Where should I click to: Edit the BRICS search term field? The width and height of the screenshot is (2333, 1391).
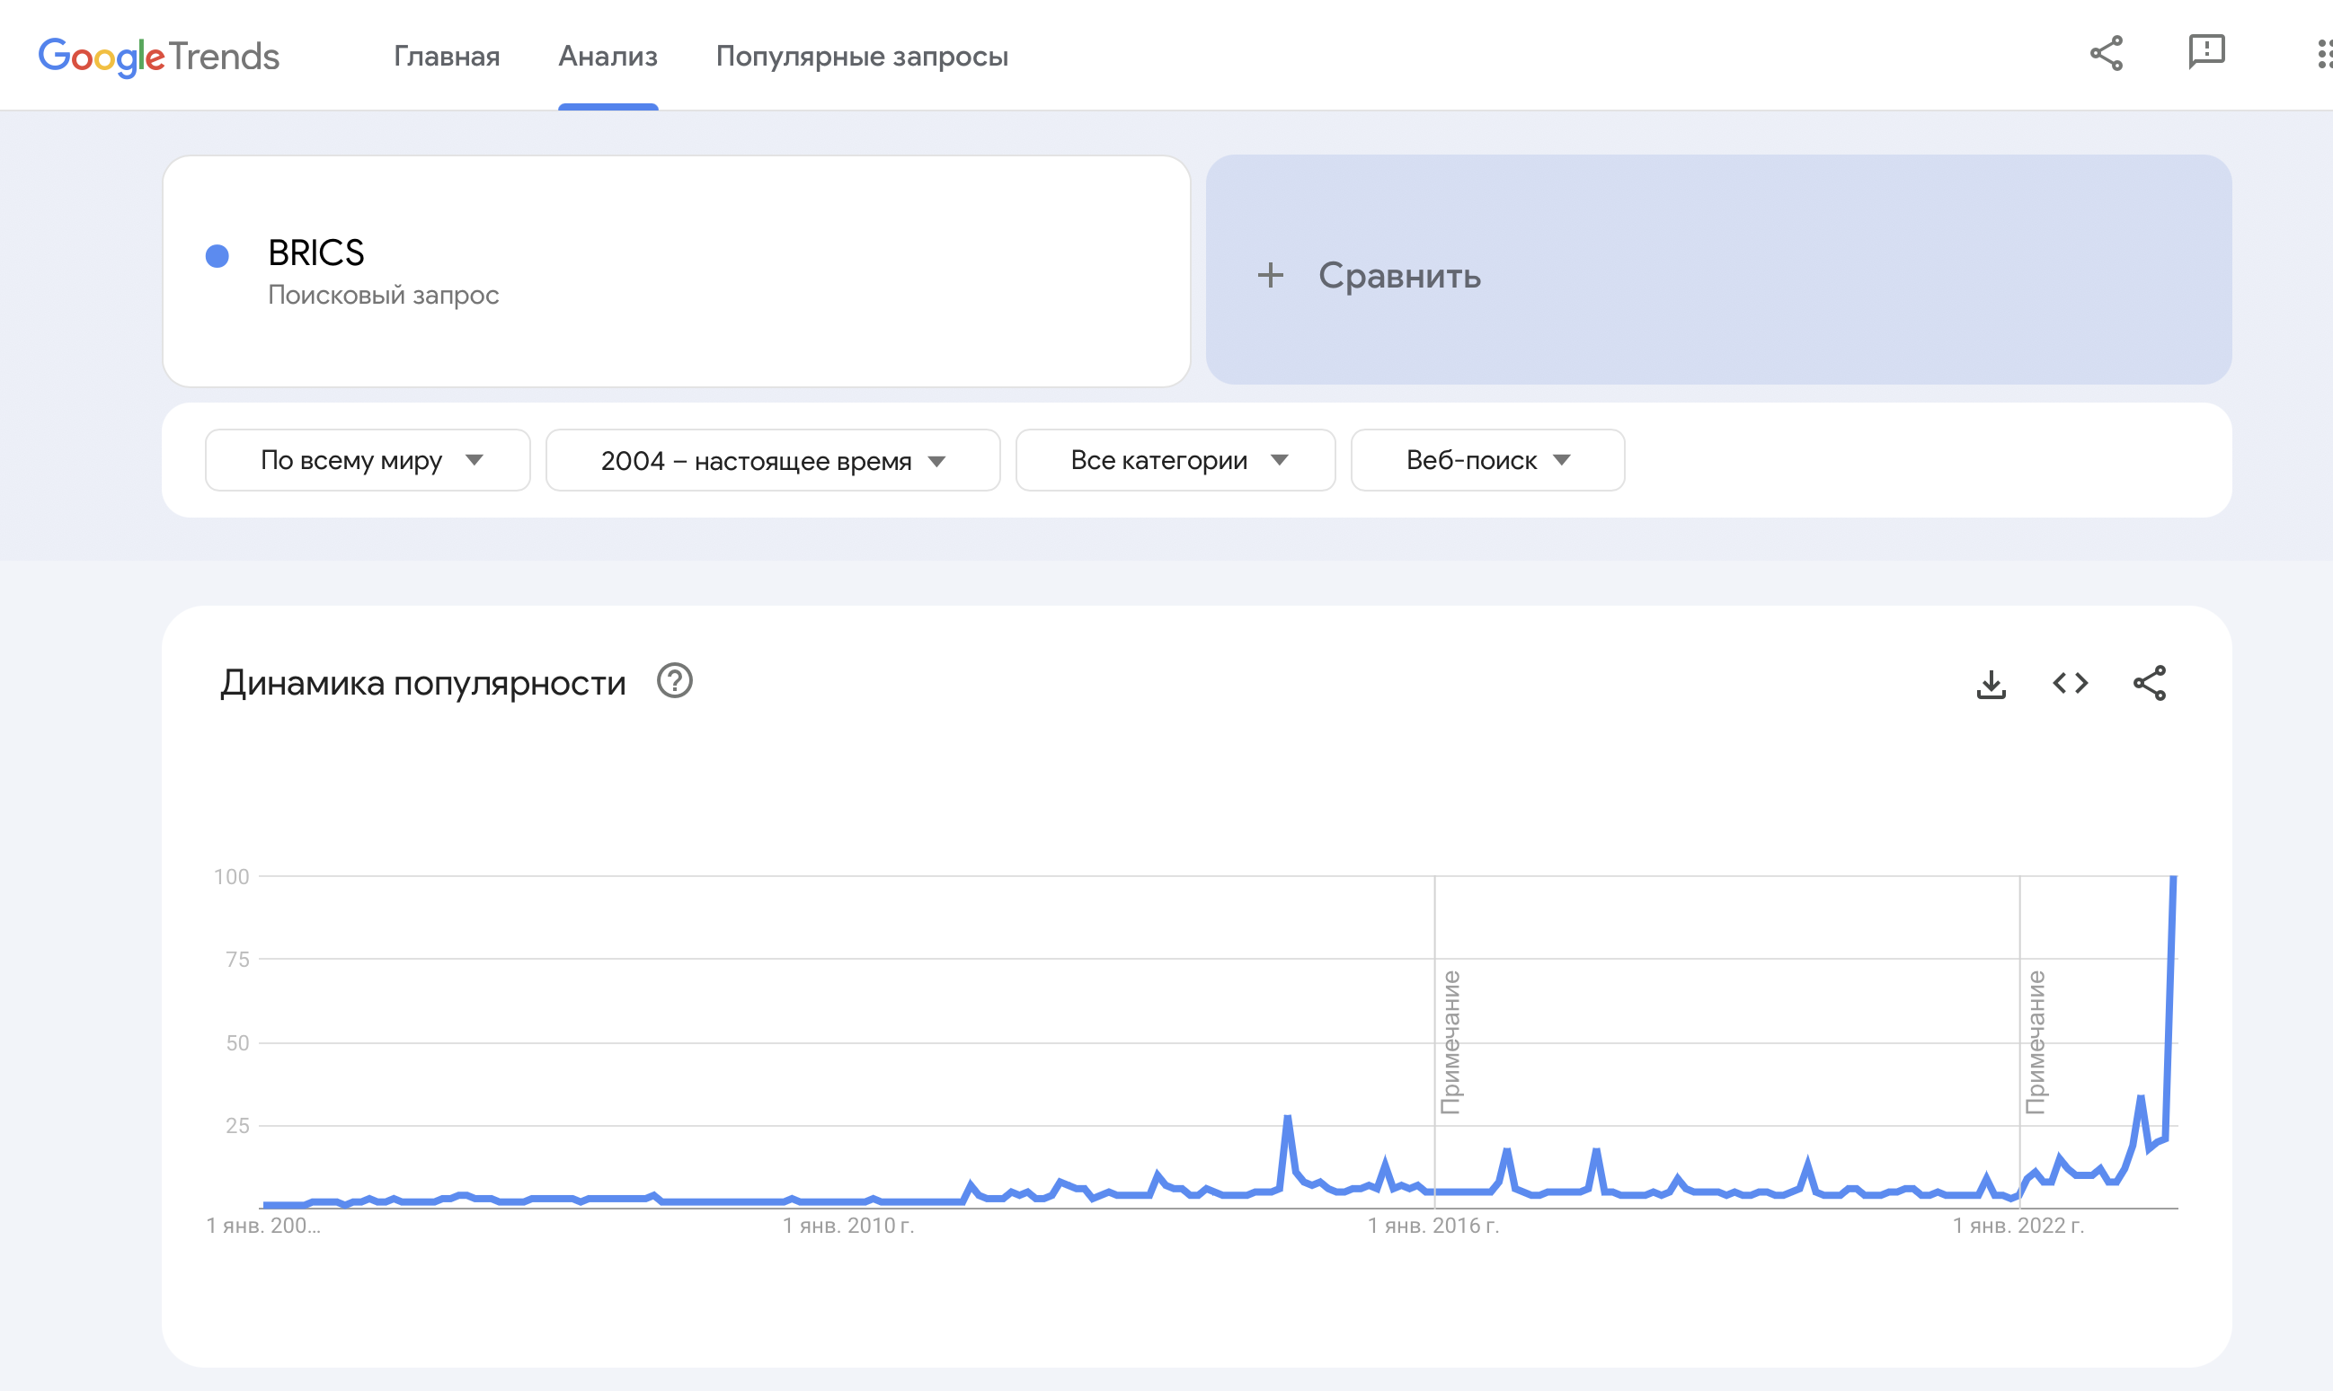click(676, 270)
